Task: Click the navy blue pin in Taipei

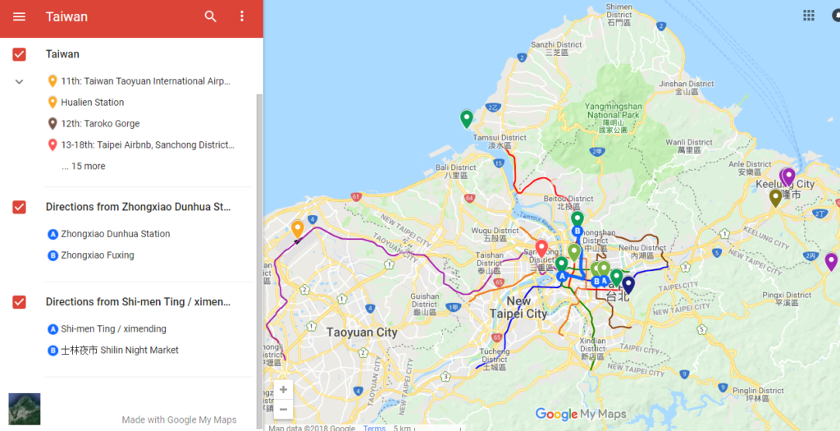Action: (x=628, y=285)
